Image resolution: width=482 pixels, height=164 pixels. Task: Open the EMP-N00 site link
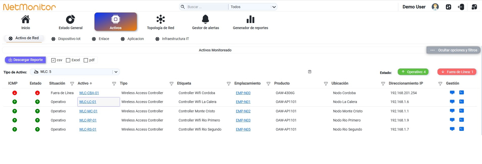[243, 93]
